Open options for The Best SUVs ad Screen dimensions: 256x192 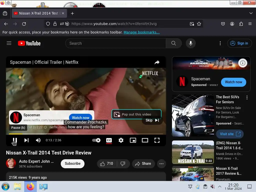point(247,97)
